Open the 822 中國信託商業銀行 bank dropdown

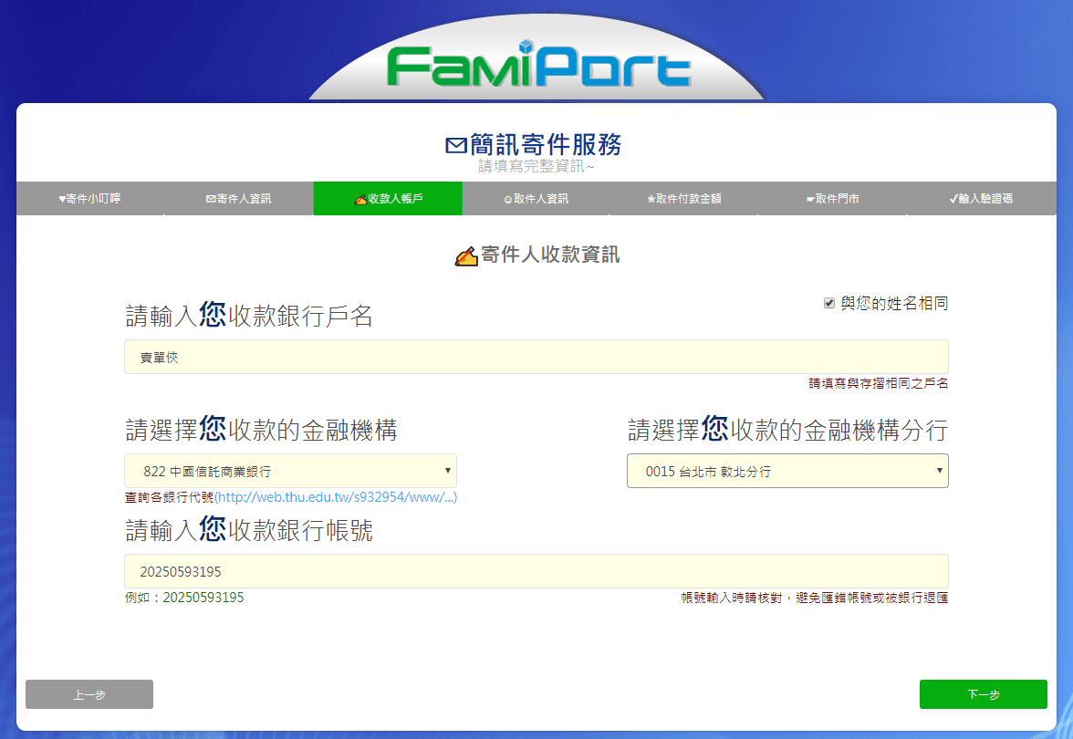(x=290, y=471)
